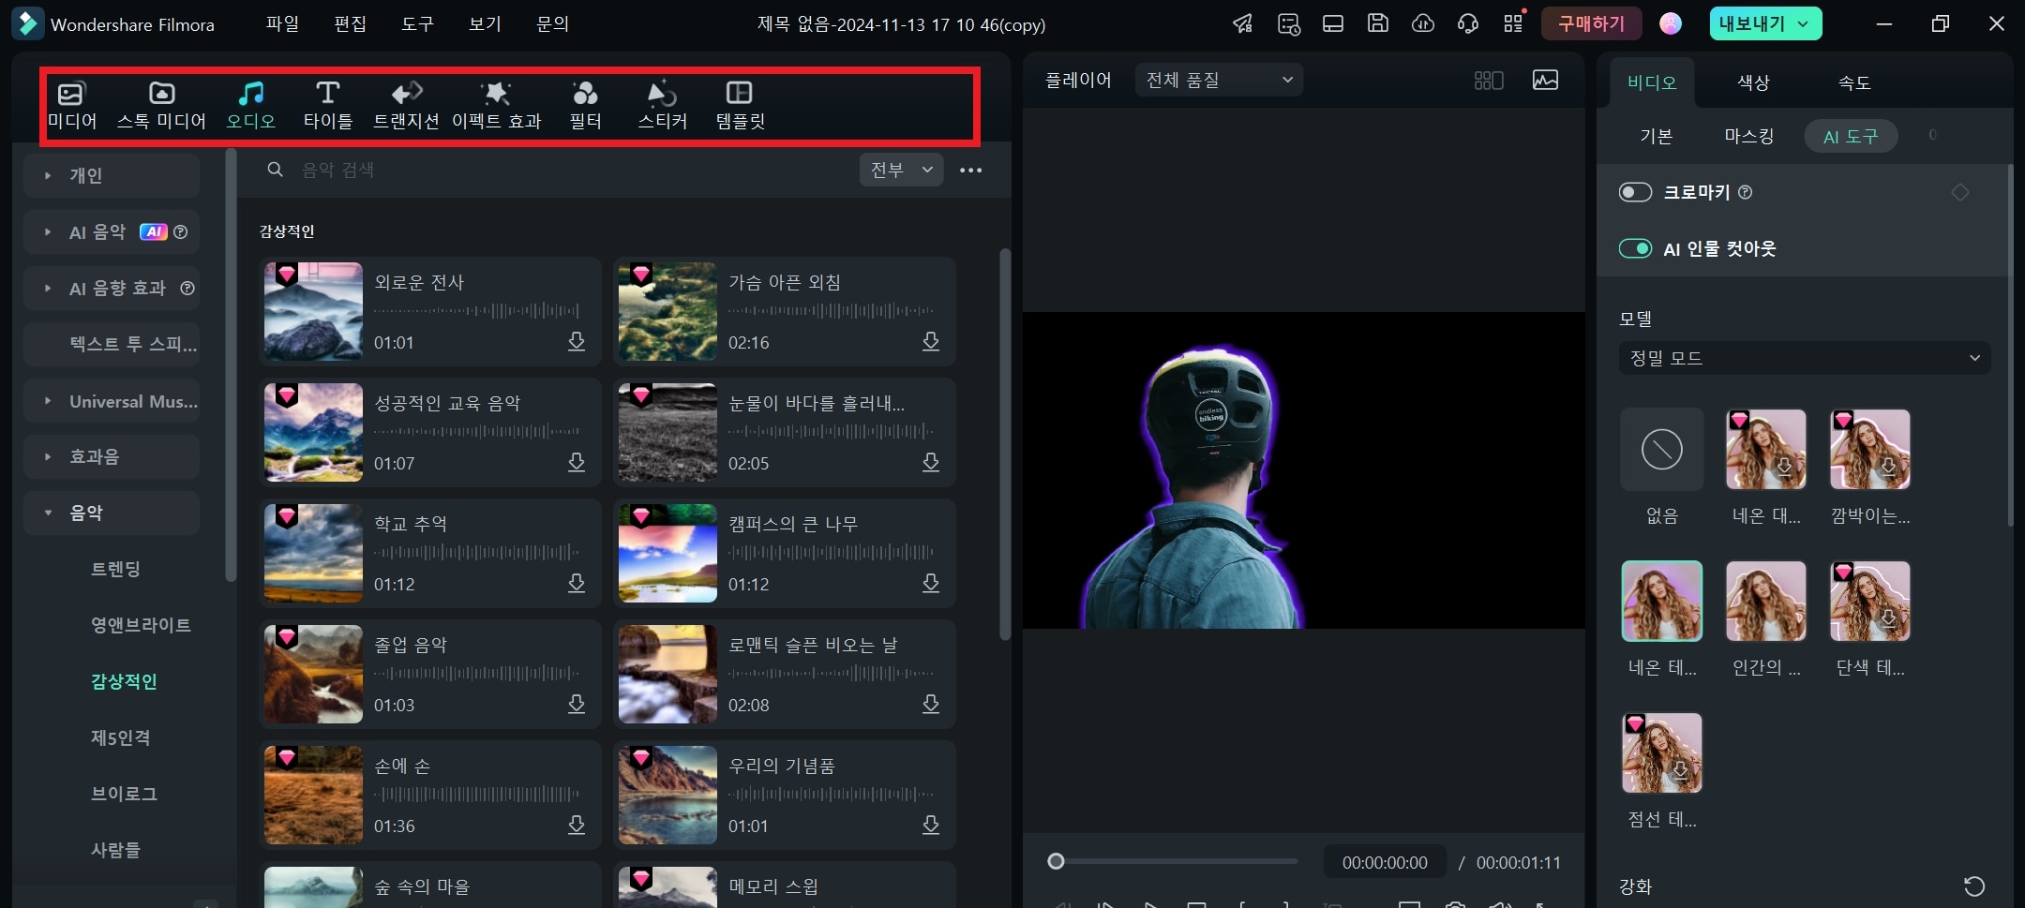
Task: Switch to the 기본 sub-tab
Action: click(1656, 136)
